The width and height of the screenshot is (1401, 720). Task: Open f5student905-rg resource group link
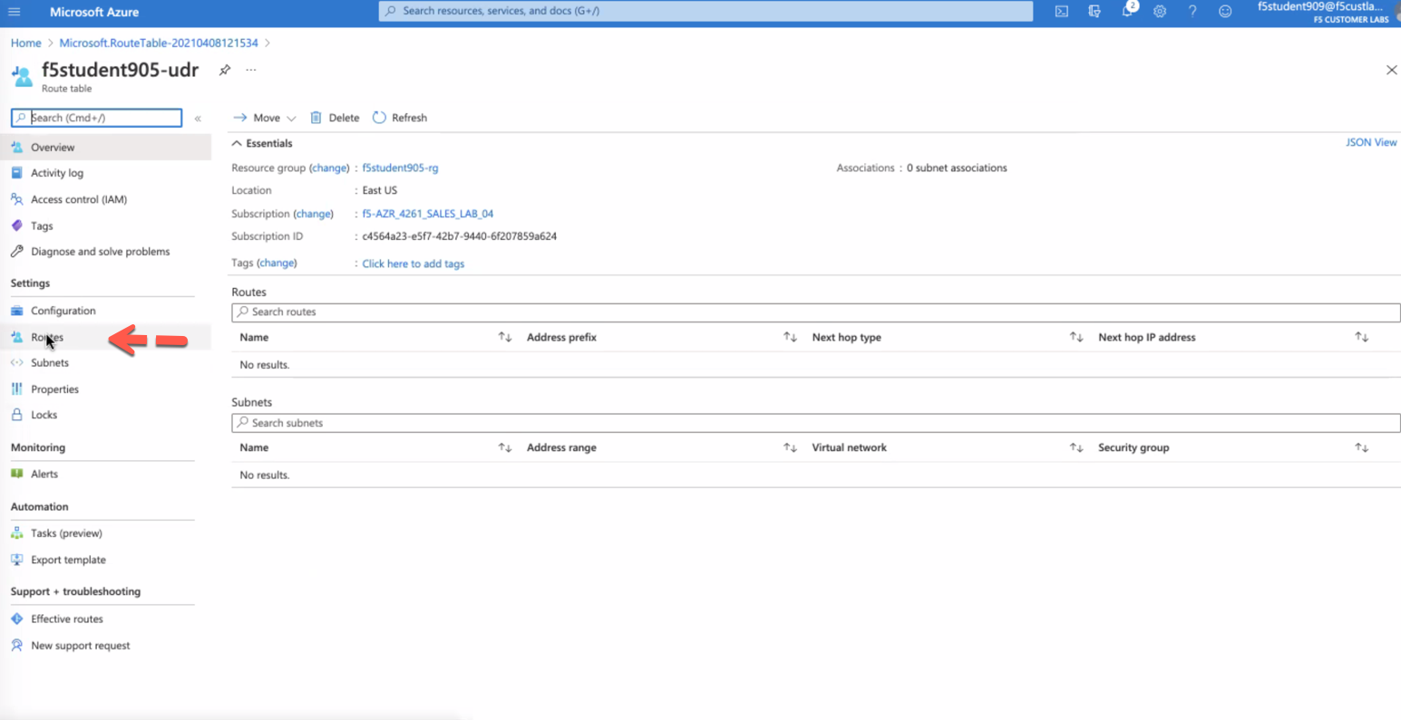pos(400,168)
